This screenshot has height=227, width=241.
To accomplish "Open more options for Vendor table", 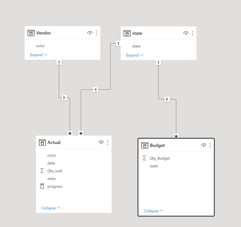I will [x=96, y=33].
